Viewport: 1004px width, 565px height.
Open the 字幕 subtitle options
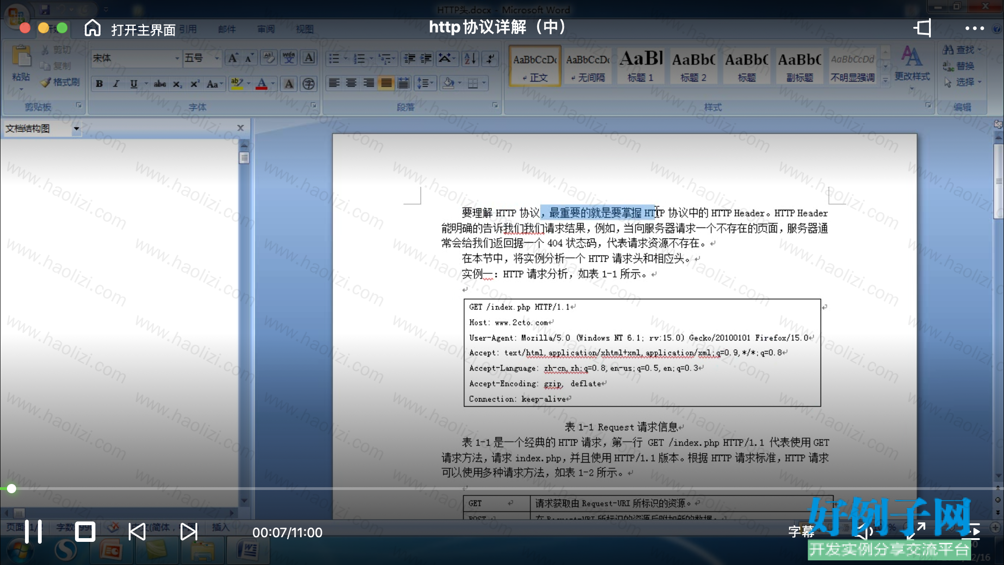(x=801, y=531)
